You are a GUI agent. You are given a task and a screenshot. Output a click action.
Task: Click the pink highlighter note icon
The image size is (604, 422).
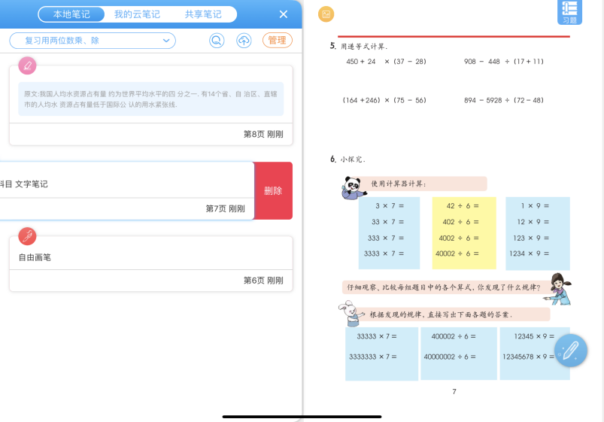pos(27,65)
